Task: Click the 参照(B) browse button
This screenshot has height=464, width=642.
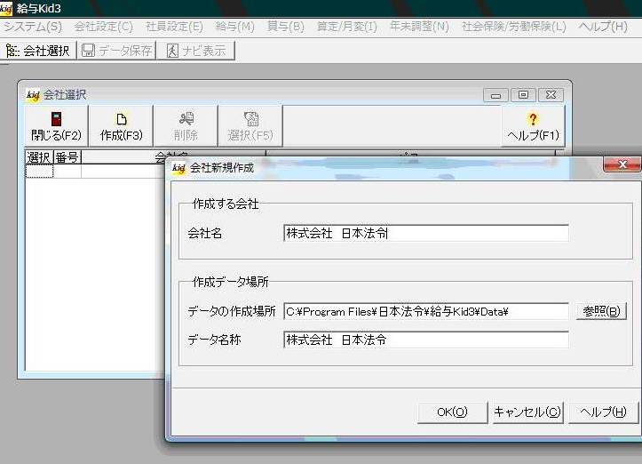Action: tap(601, 311)
